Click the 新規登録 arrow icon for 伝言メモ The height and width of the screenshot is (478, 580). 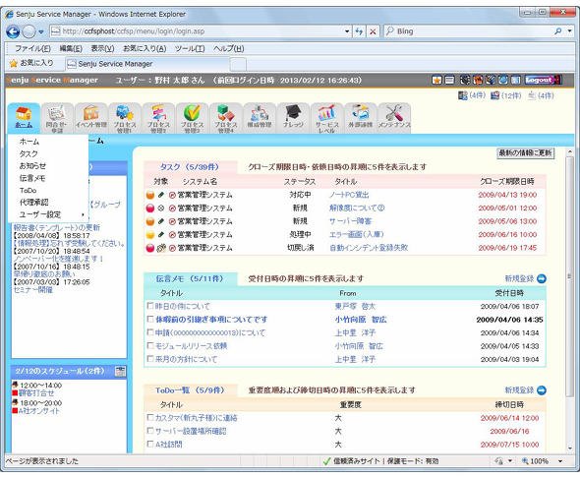541,278
